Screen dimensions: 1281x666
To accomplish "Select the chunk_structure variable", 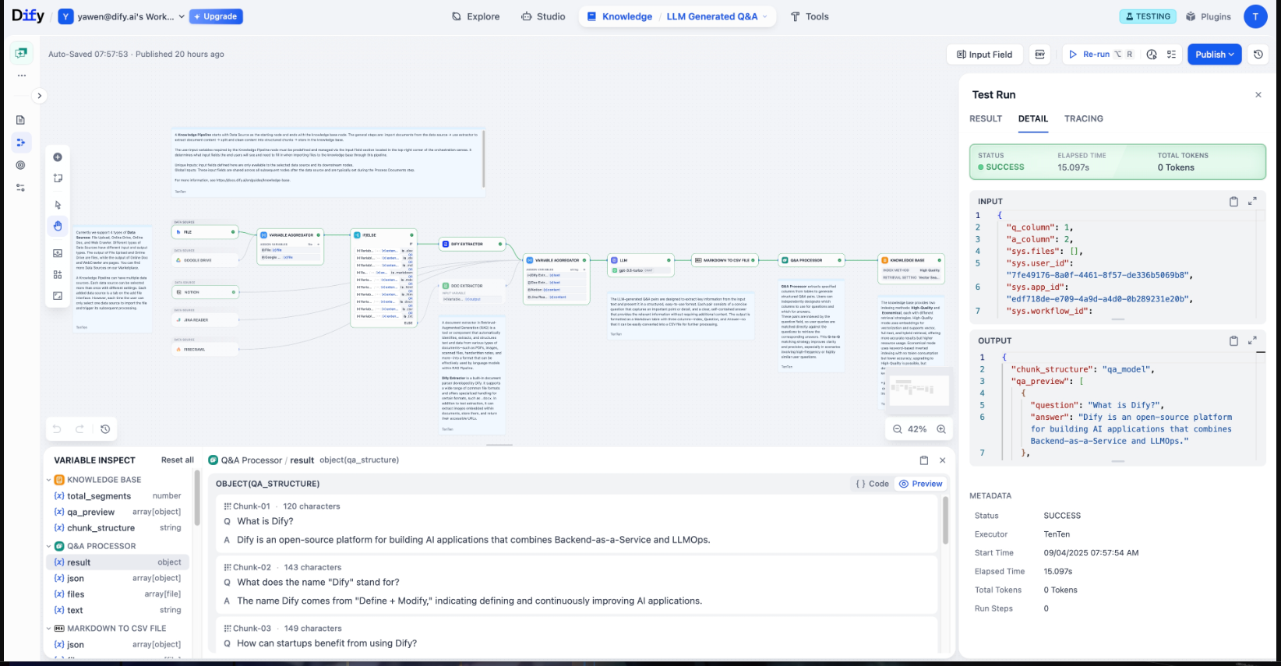I will point(117,527).
